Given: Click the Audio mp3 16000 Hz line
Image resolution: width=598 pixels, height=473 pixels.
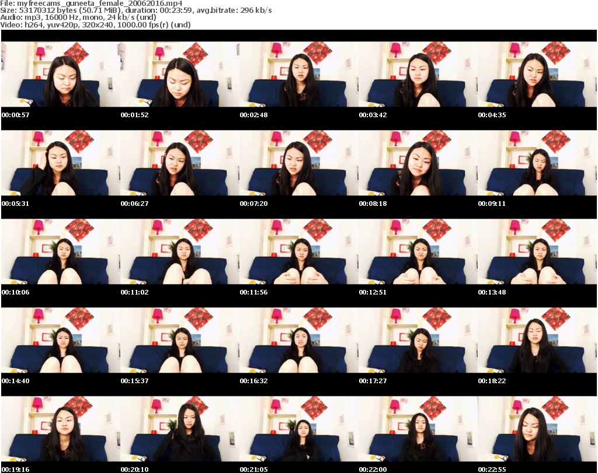Looking at the screenshot, I should [78, 17].
